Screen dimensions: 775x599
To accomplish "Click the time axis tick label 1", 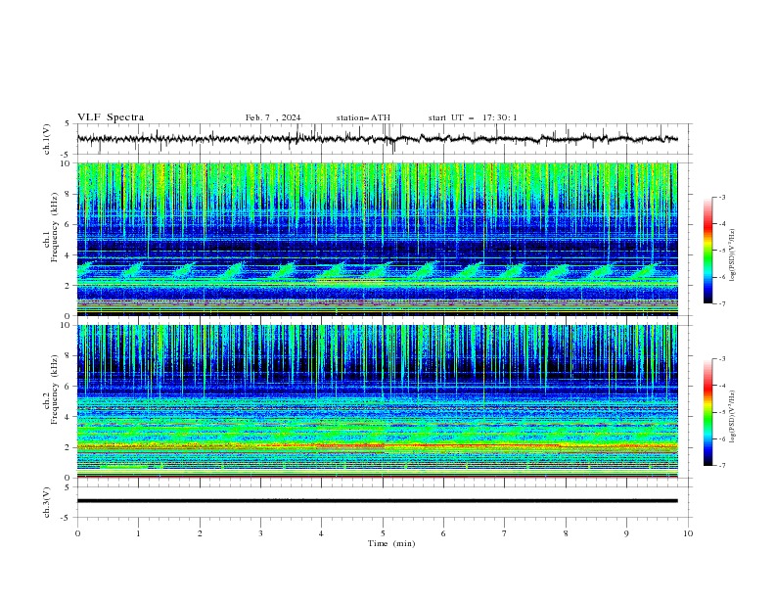I will (138, 533).
